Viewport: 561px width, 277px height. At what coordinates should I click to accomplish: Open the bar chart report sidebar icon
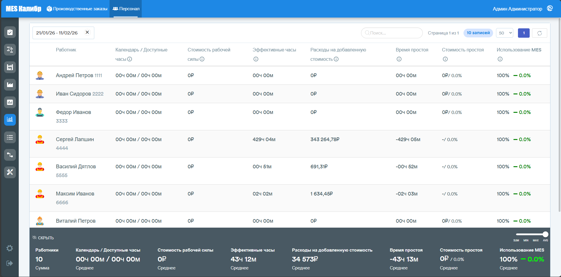10,102
